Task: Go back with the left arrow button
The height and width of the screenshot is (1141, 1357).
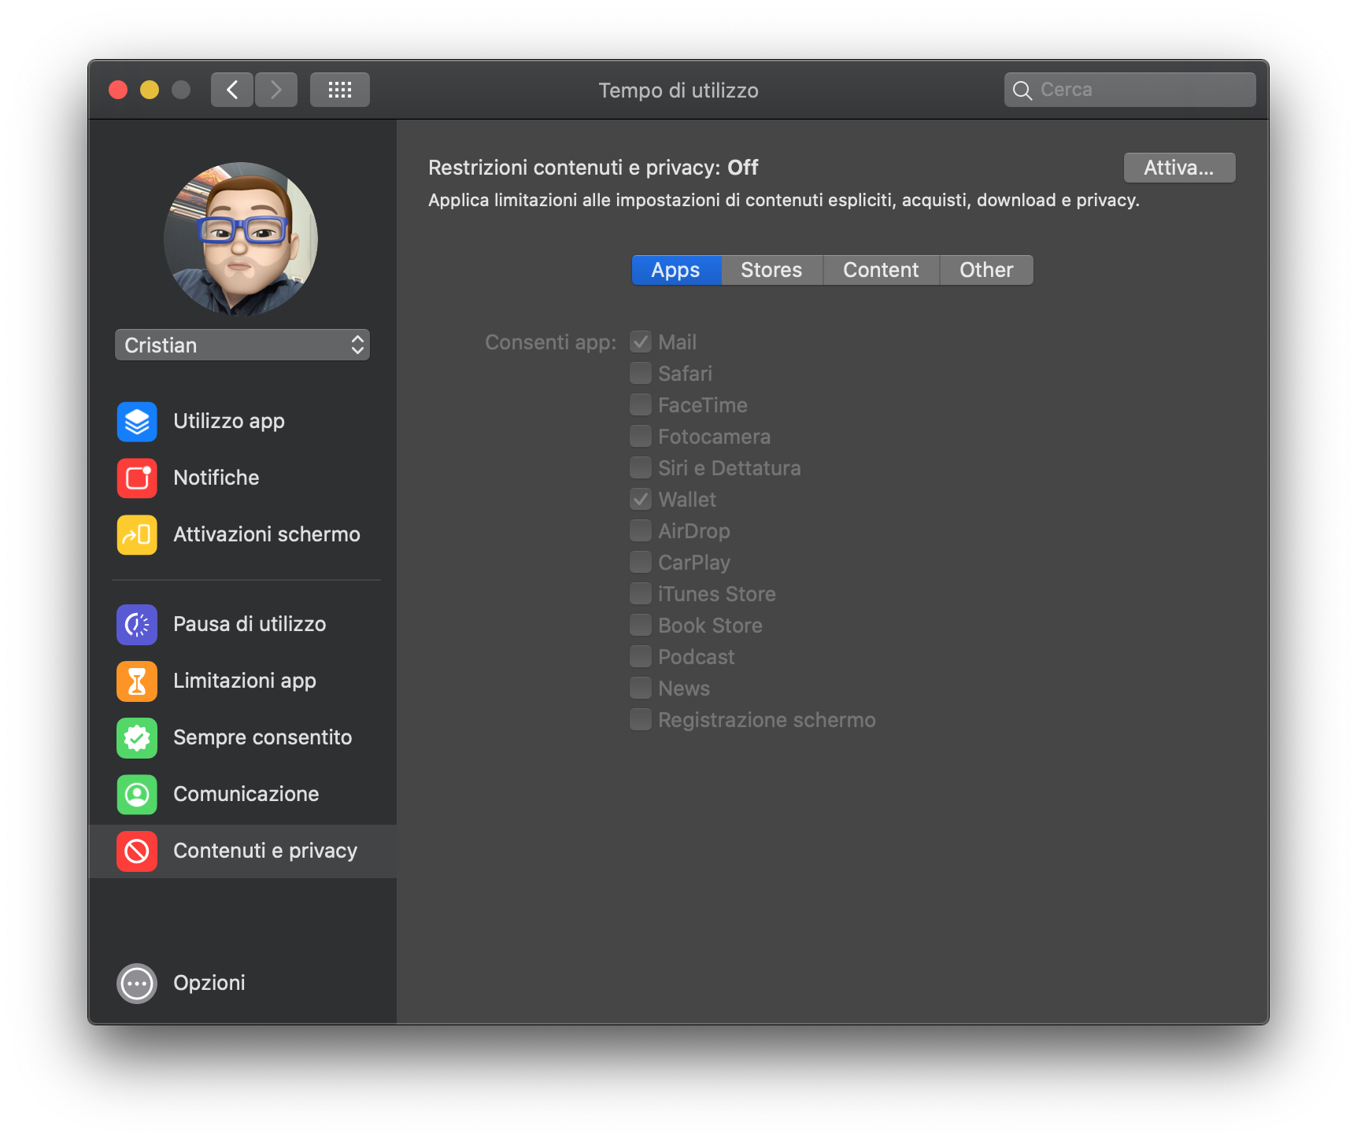Action: pyautogui.click(x=232, y=90)
